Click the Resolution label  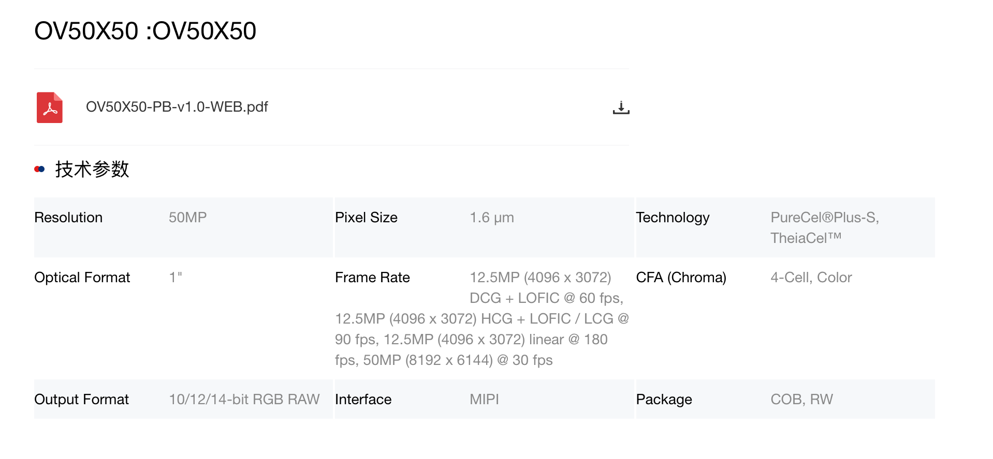(68, 218)
